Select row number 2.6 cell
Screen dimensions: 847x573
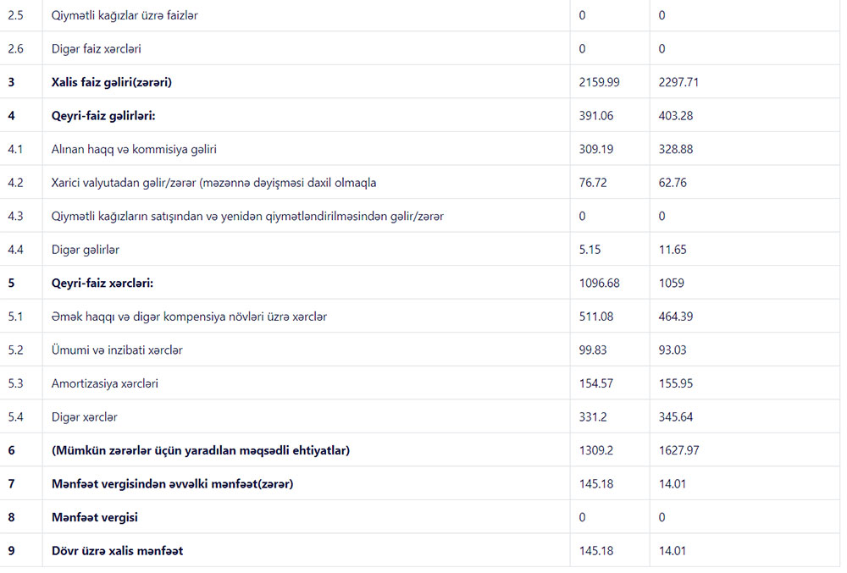[x=15, y=49]
